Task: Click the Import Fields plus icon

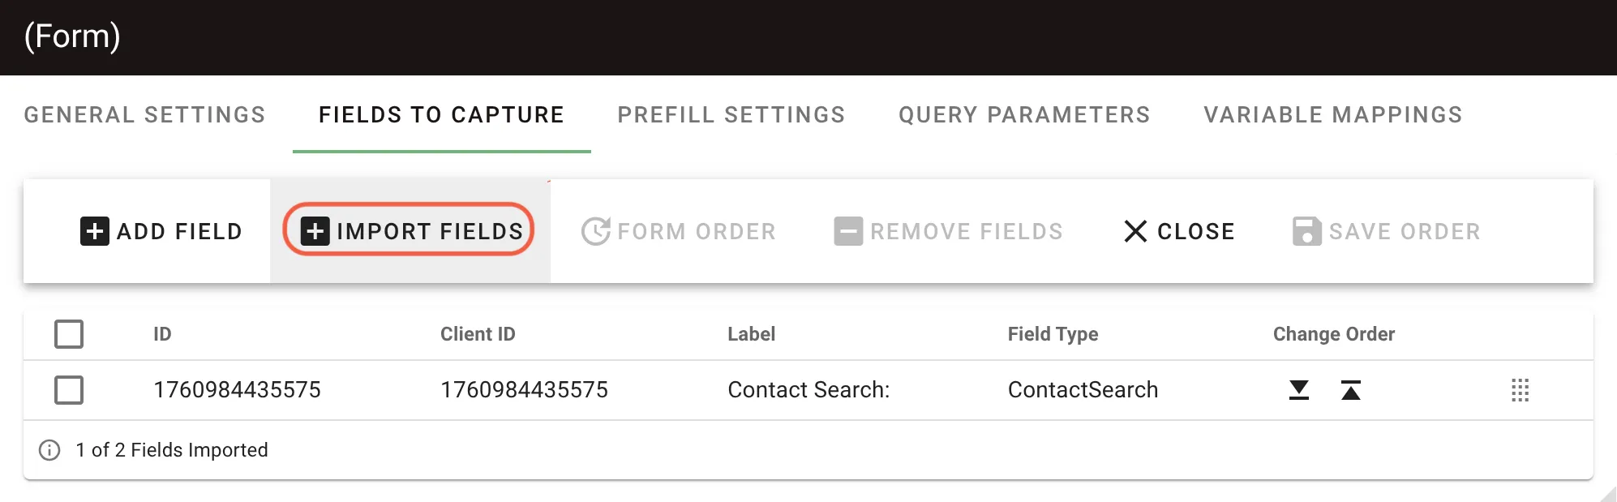Action: tap(315, 231)
